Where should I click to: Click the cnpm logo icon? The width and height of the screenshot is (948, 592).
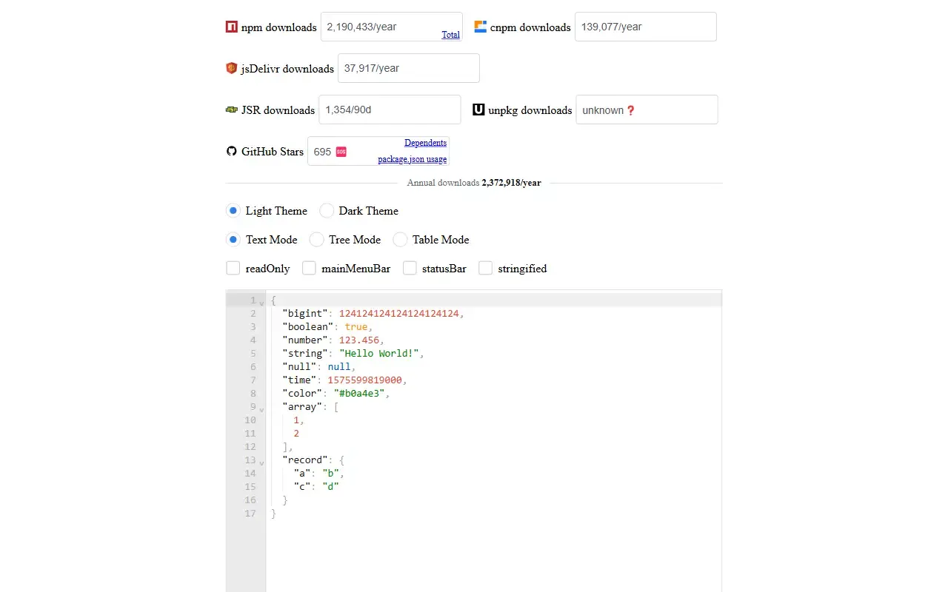481,27
